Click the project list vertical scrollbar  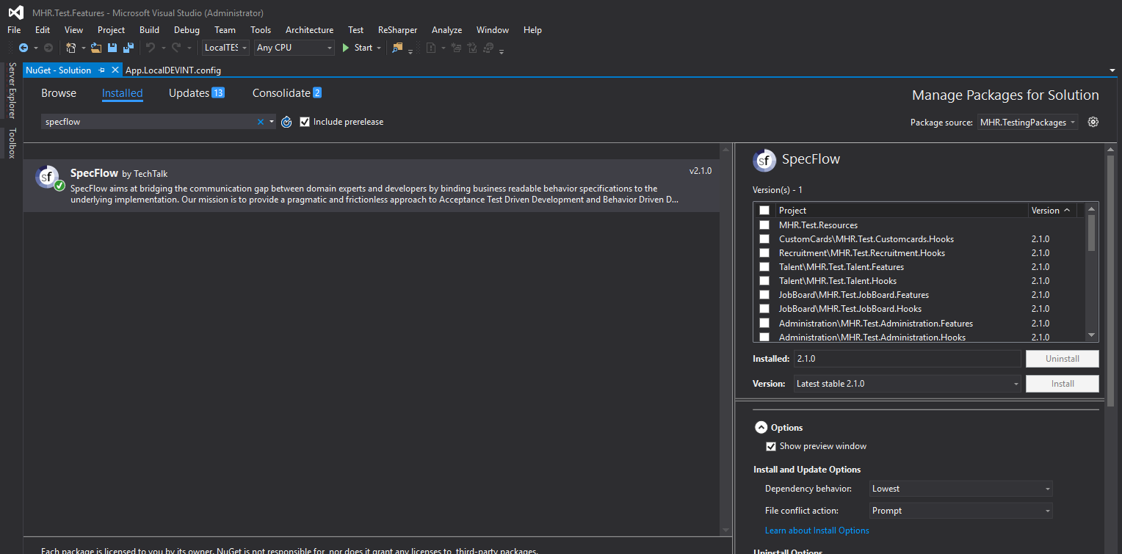tap(1091, 271)
